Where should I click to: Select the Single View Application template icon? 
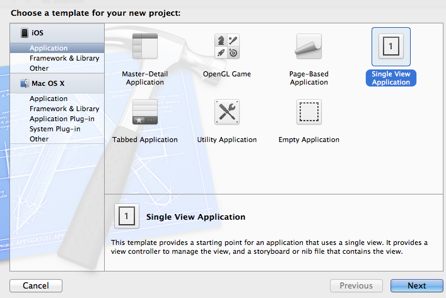[x=391, y=46]
